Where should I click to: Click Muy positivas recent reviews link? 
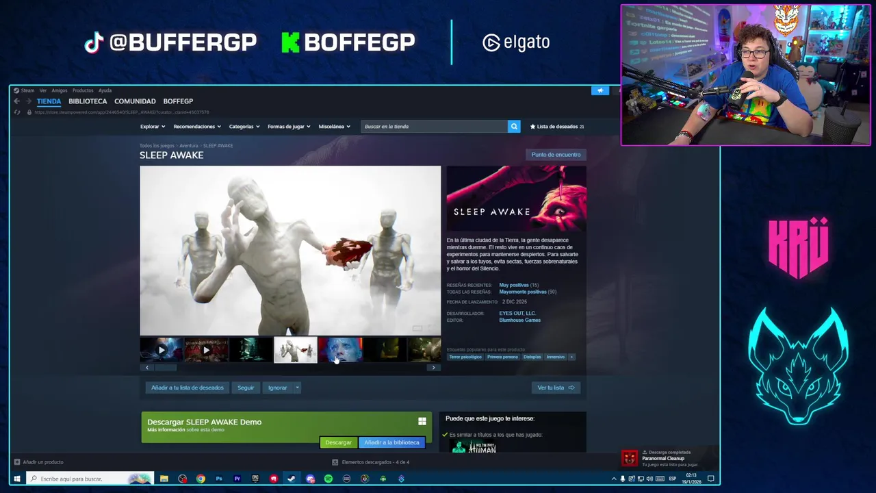point(514,285)
